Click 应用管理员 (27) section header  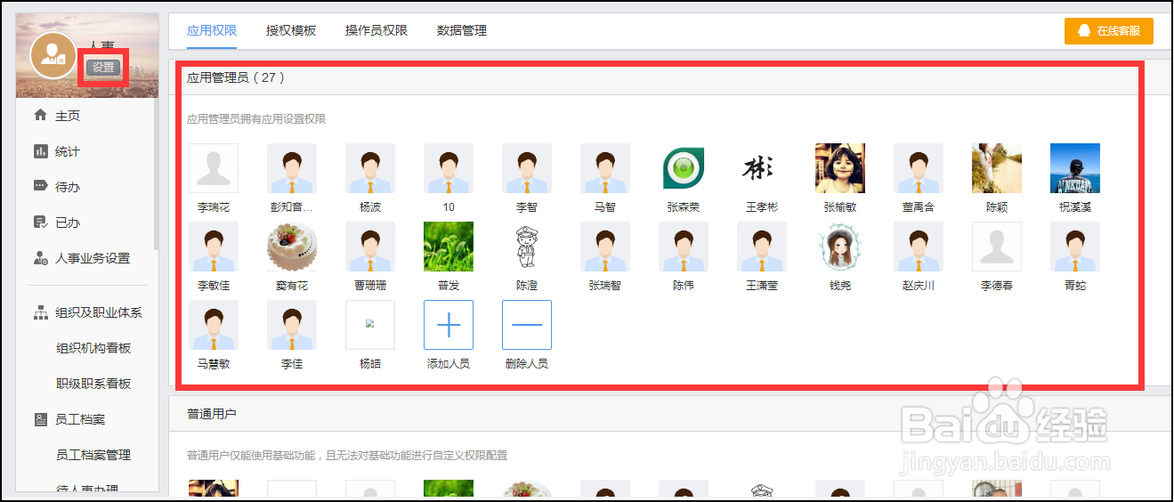pyautogui.click(x=236, y=77)
